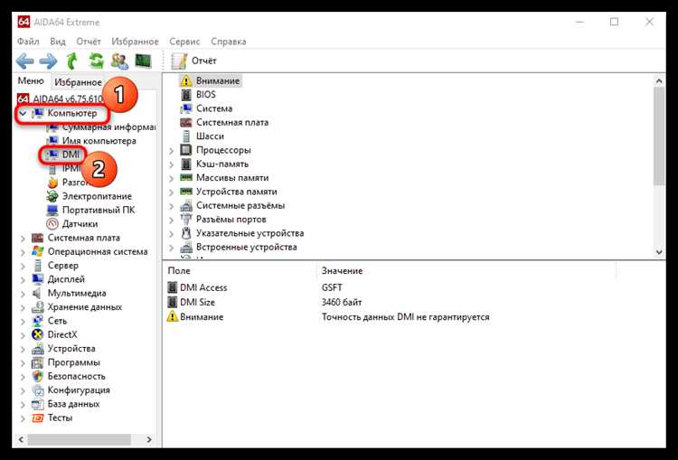Refresh with the green circular arrows icon
Viewport: 678px width, 460px height.
(96, 61)
